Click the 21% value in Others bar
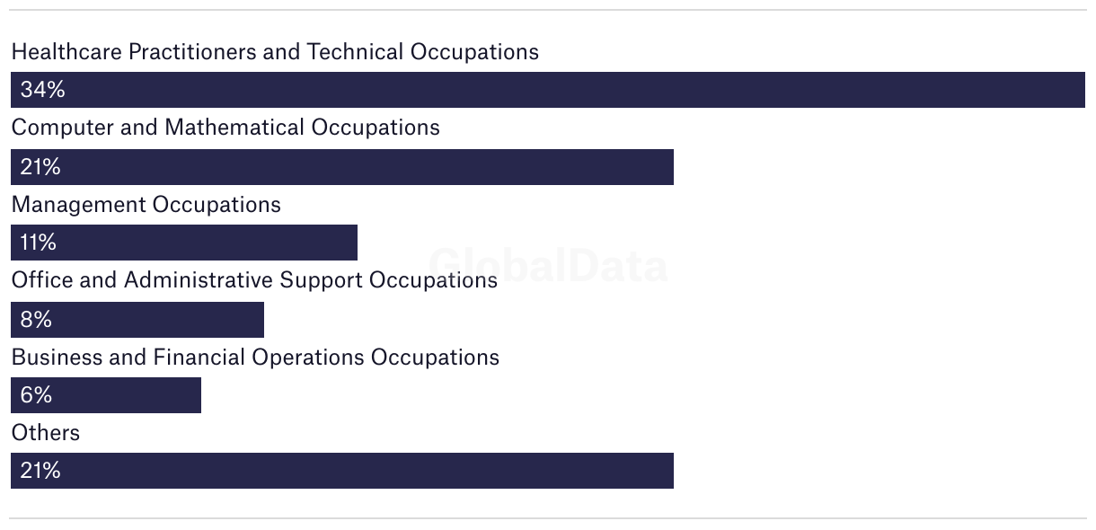The image size is (1096, 530). coord(40,471)
